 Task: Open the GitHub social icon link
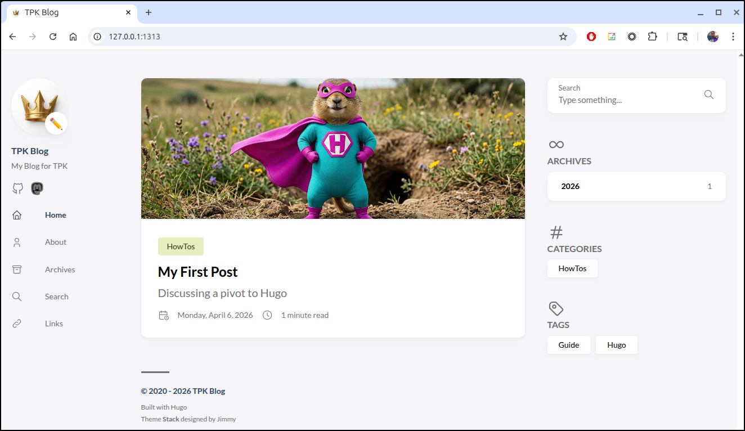pos(18,188)
